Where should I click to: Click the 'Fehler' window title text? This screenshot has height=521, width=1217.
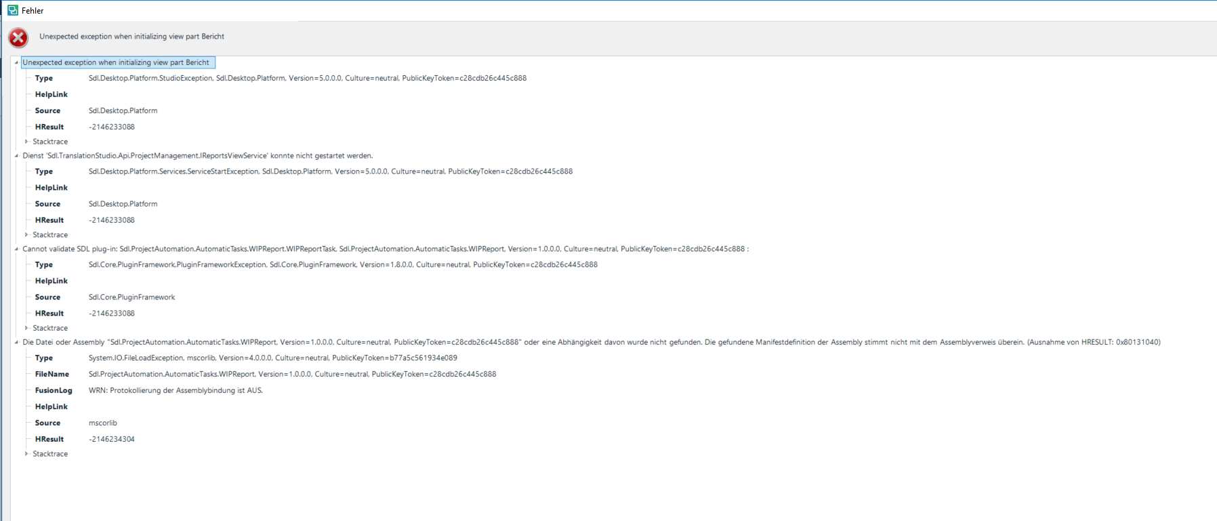point(33,10)
